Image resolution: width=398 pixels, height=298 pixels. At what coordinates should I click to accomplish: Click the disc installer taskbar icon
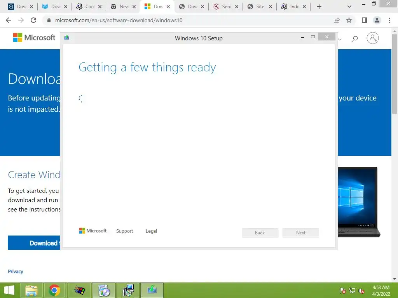tap(103, 290)
